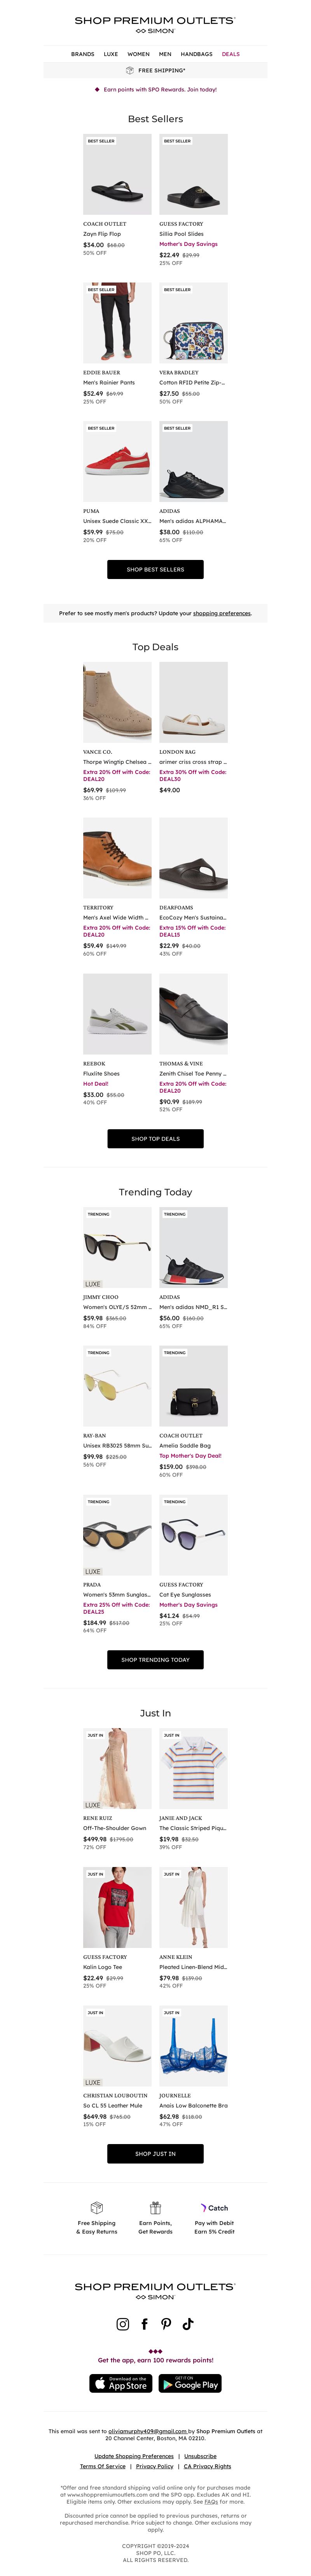Open the BRANDS menu item
The image size is (311, 2576).
tap(83, 54)
